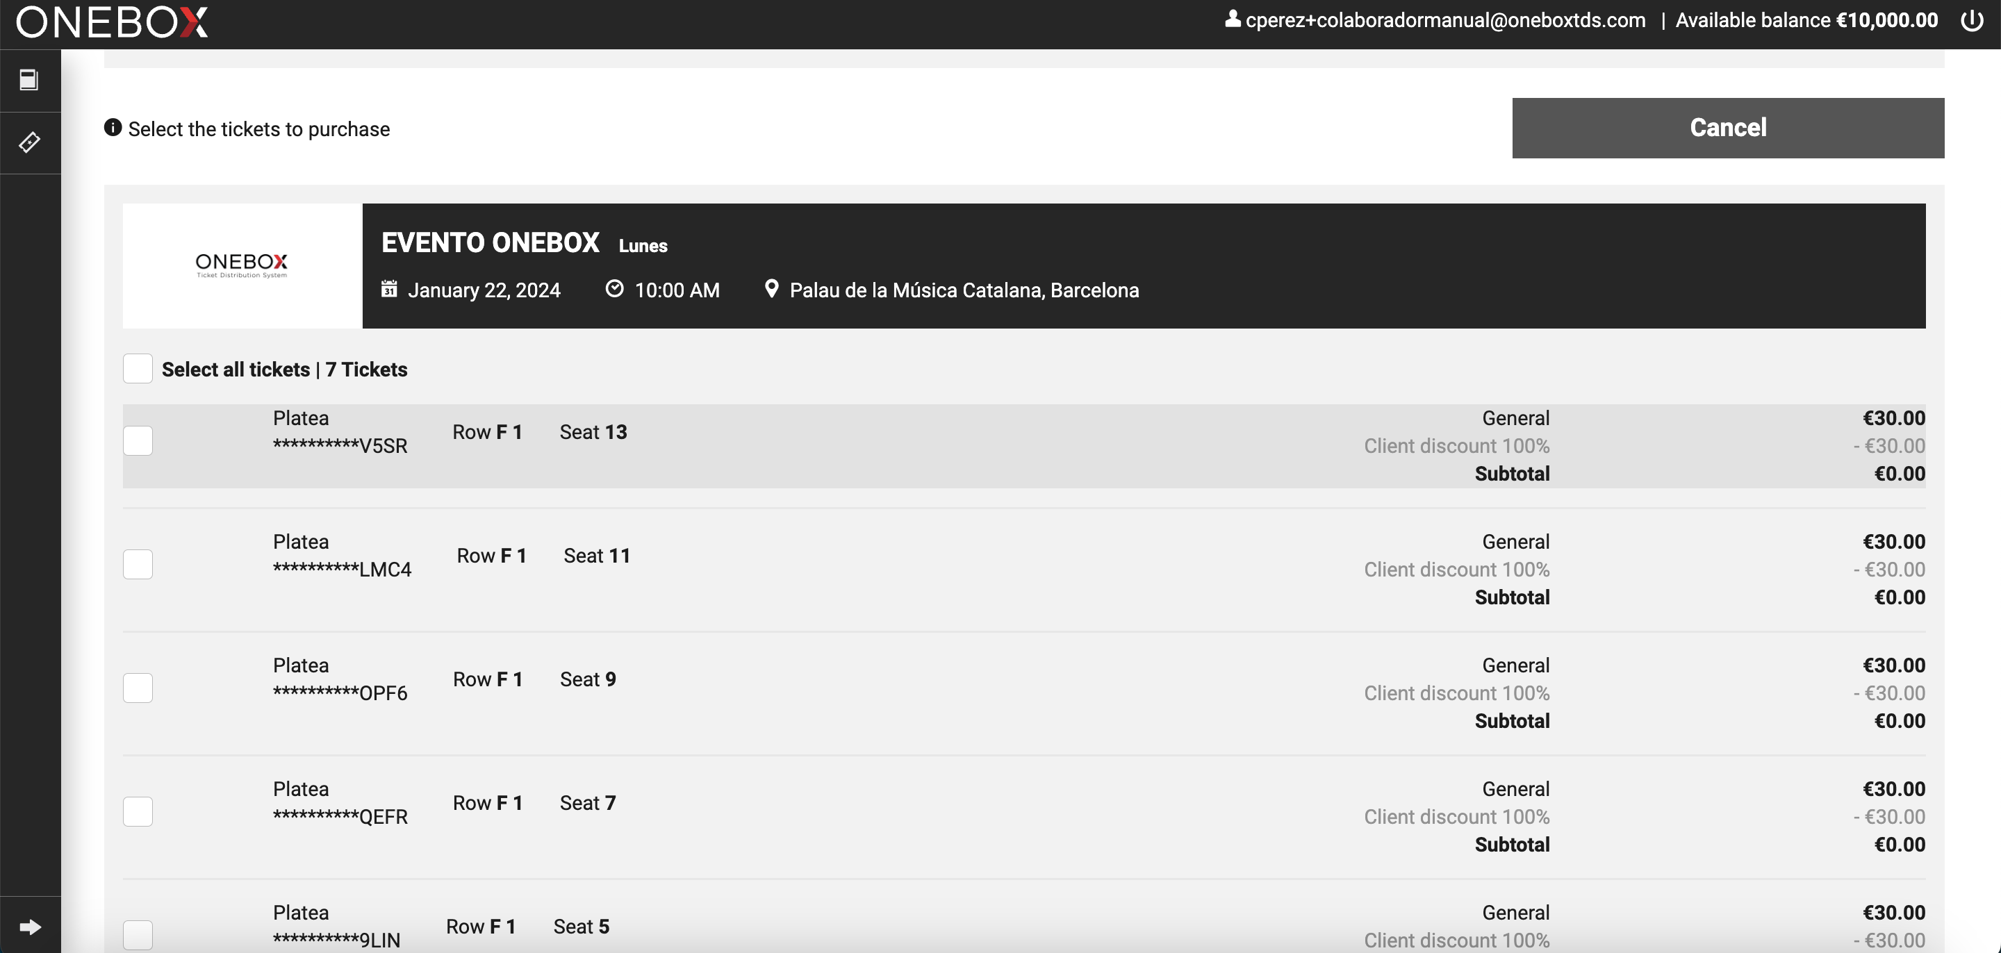Click ticket code ending QEFR
Image resolution: width=2001 pixels, height=953 pixels.
tap(340, 816)
